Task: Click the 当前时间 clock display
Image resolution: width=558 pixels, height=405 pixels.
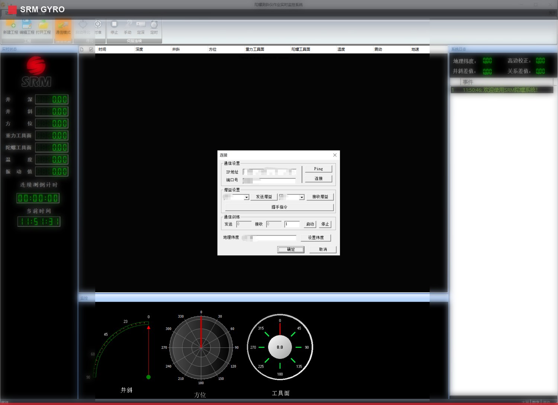Action: (39, 221)
